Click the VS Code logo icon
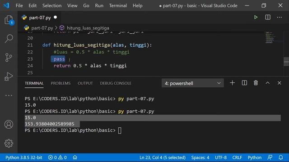Screen dimensions: 289x162 click(6, 5)
